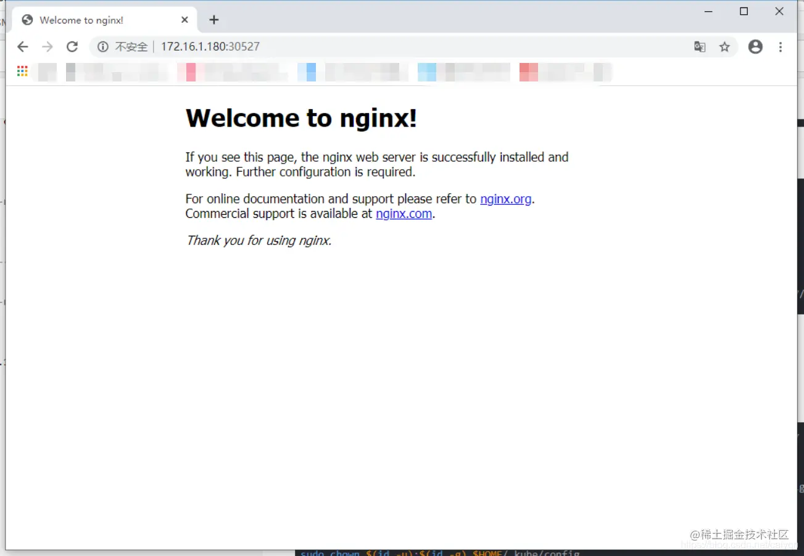The width and height of the screenshot is (804, 556).
Task: Close the Welcome to nginx! tab
Action: [184, 20]
